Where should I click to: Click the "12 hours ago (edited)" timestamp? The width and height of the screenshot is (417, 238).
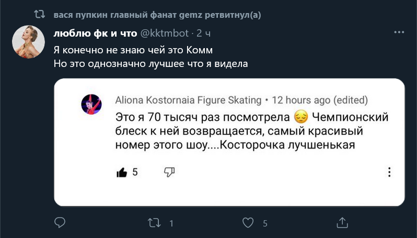point(320,99)
